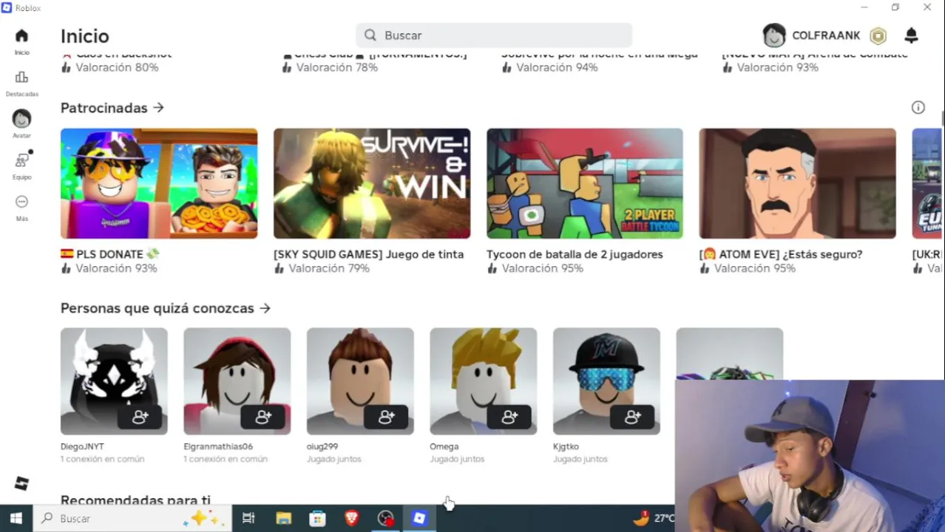945x532 pixels.
Task: Click the Robux currency icon
Action: (x=878, y=35)
